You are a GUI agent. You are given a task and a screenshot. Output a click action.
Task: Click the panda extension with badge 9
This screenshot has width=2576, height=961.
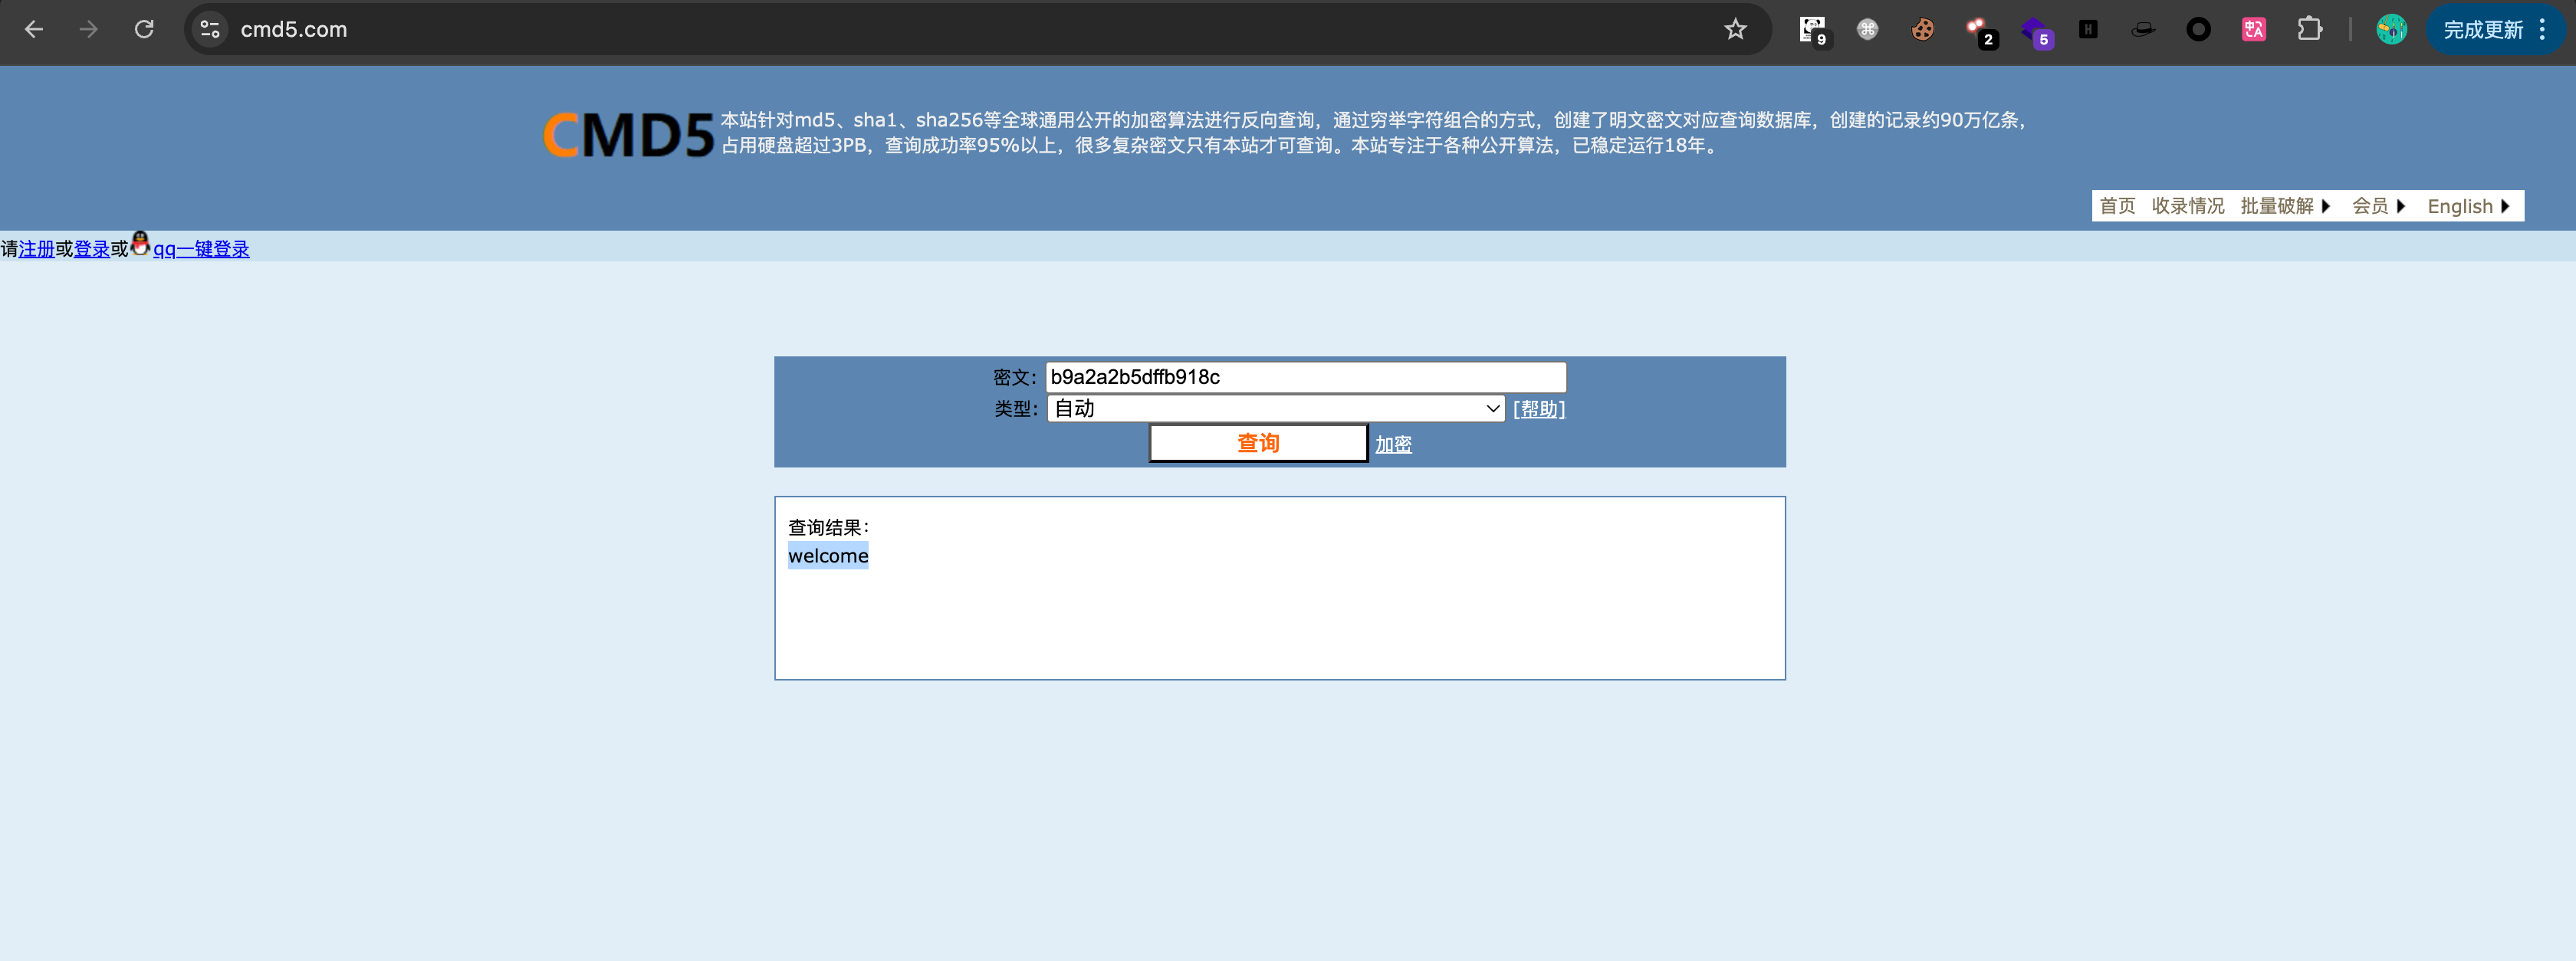1812,29
